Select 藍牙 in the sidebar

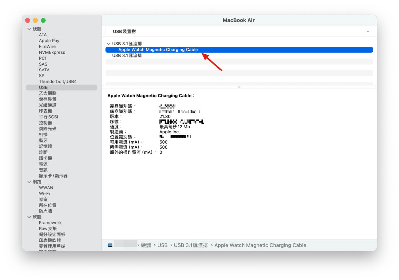pyautogui.click(x=43, y=140)
